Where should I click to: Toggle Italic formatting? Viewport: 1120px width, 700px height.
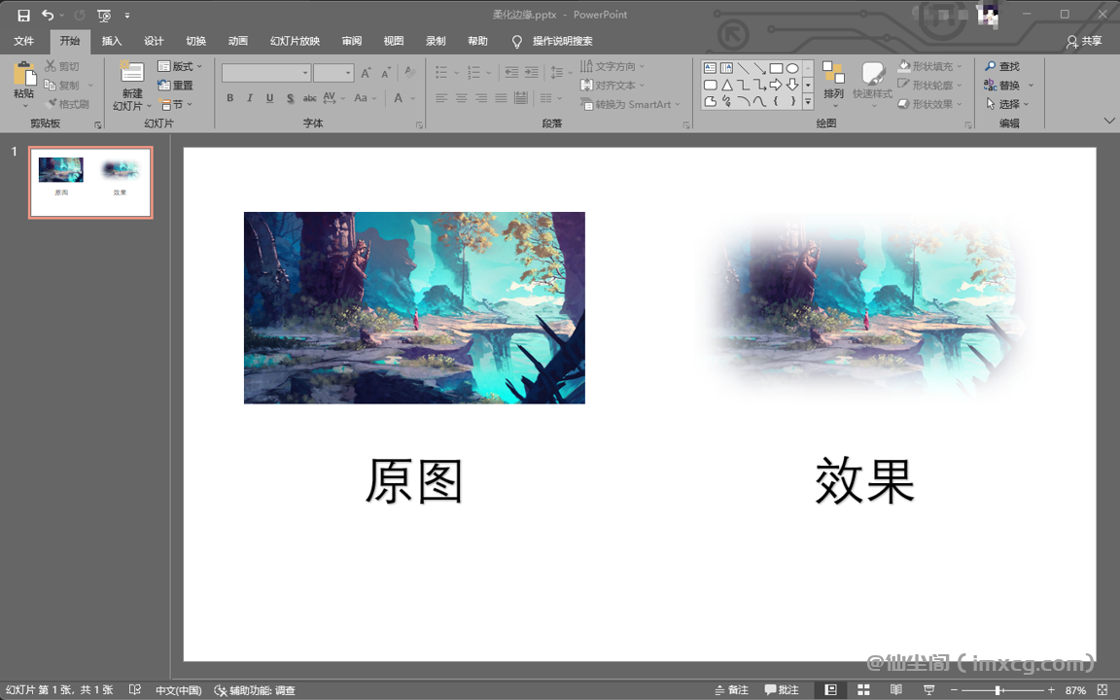[x=250, y=98]
